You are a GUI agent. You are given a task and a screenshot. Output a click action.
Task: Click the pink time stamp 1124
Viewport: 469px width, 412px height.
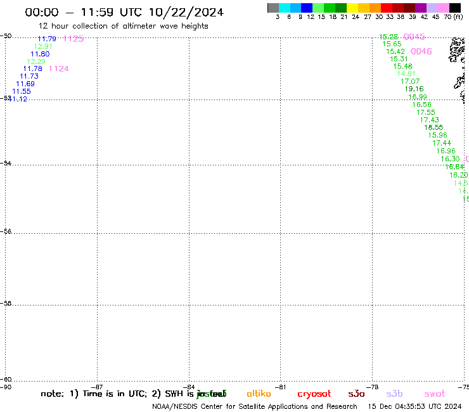click(59, 68)
